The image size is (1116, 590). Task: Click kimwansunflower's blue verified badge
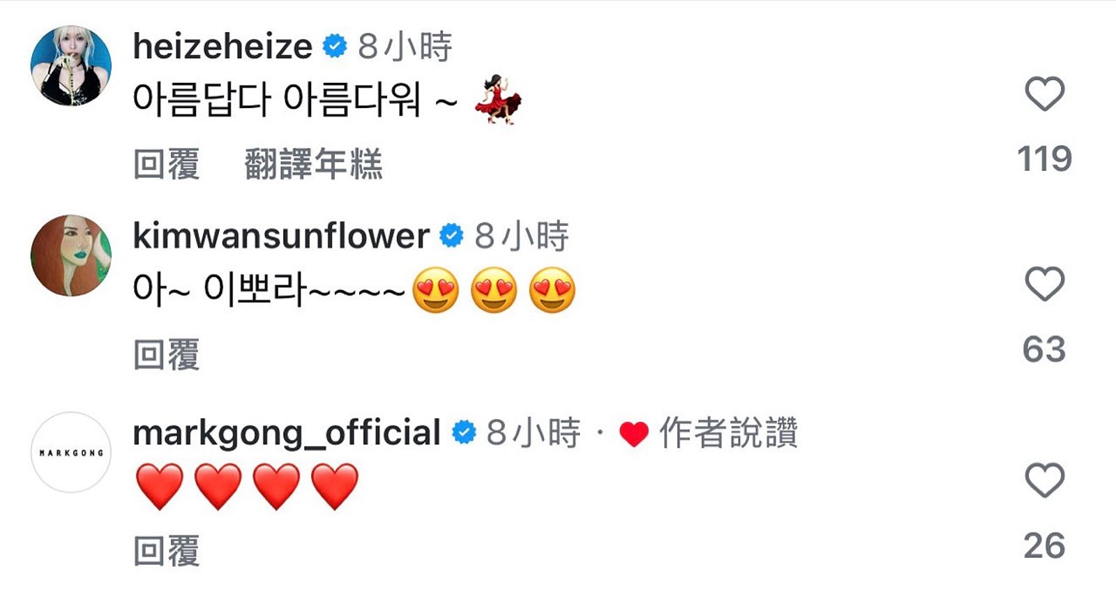click(x=451, y=236)
